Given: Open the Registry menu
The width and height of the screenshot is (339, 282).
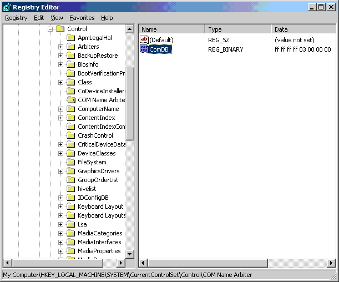Looking at the screenshot, I should [16, 18].
